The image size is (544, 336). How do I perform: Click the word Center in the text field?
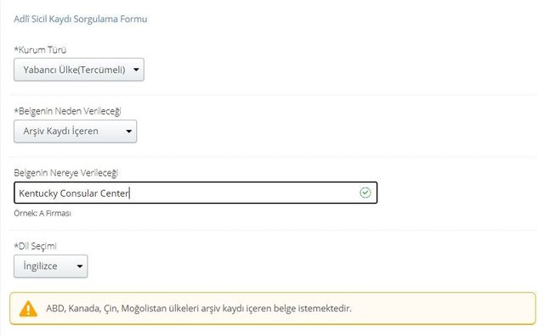(115, 193)
